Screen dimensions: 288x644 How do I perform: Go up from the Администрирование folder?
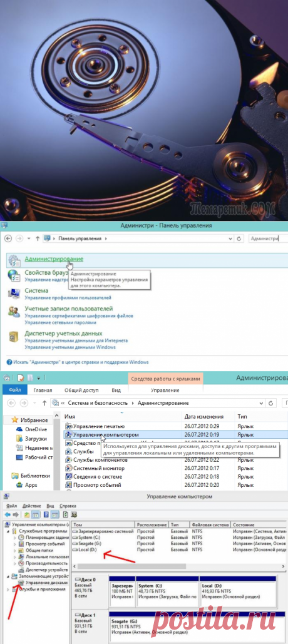click(x=44, y=403)
